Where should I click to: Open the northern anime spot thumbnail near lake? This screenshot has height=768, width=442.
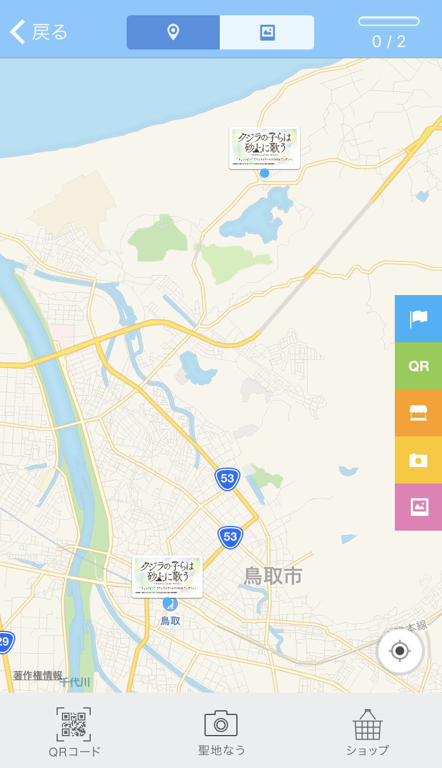click(265, 148)
